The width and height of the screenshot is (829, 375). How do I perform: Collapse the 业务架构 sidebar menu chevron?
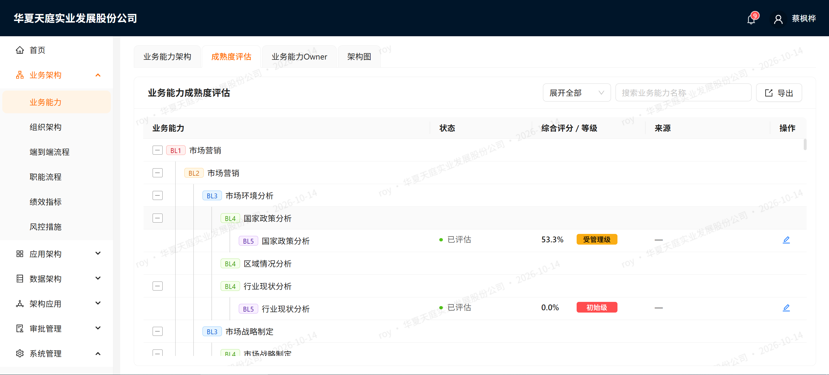(x=98, y=75)
